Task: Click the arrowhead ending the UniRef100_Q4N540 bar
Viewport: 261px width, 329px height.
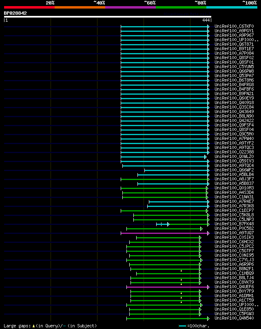Action: [208, 319]
